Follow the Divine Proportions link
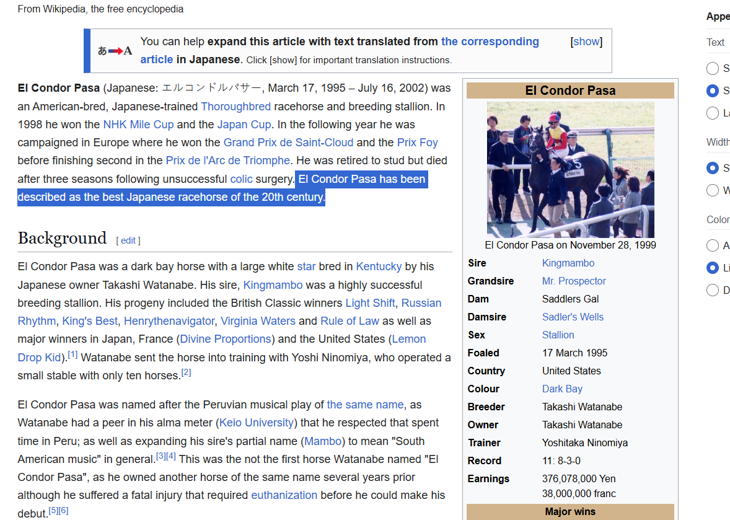This screenshot has width=730, height=520. point(226,339)
